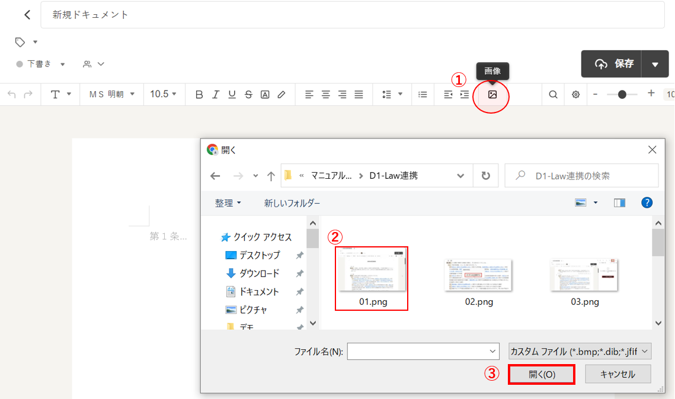
Task: Open editor settings gear icon
Action: [x=575, y=95]
